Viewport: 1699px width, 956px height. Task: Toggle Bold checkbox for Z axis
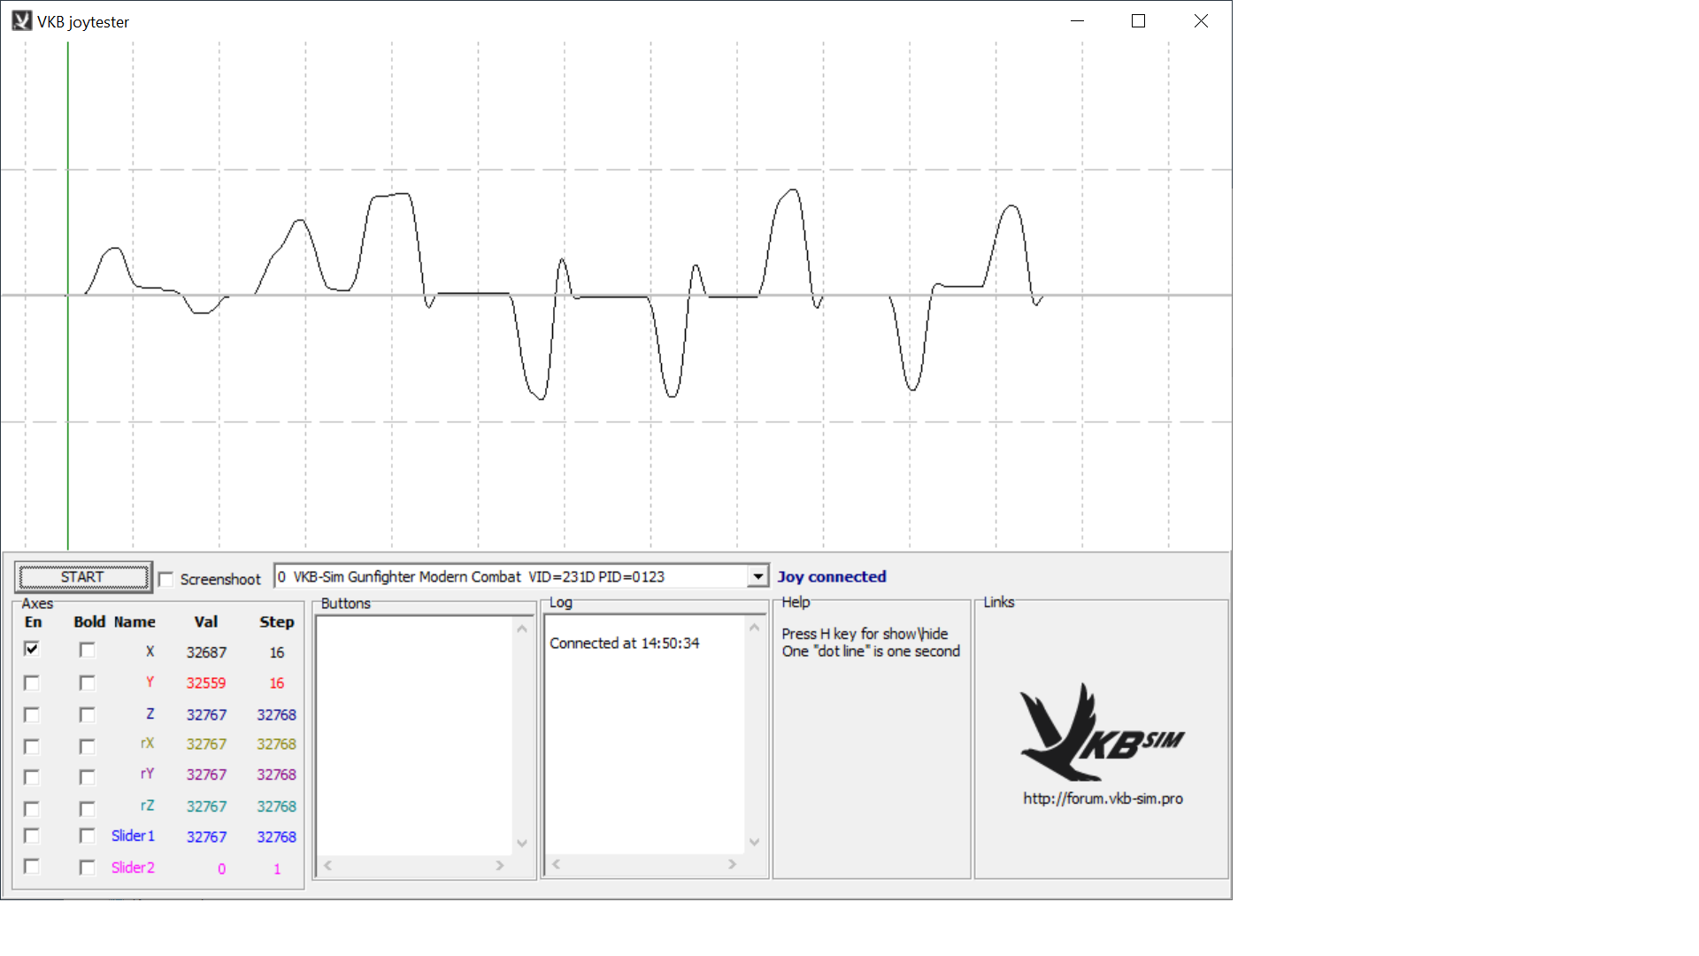[x=87, y=714]
